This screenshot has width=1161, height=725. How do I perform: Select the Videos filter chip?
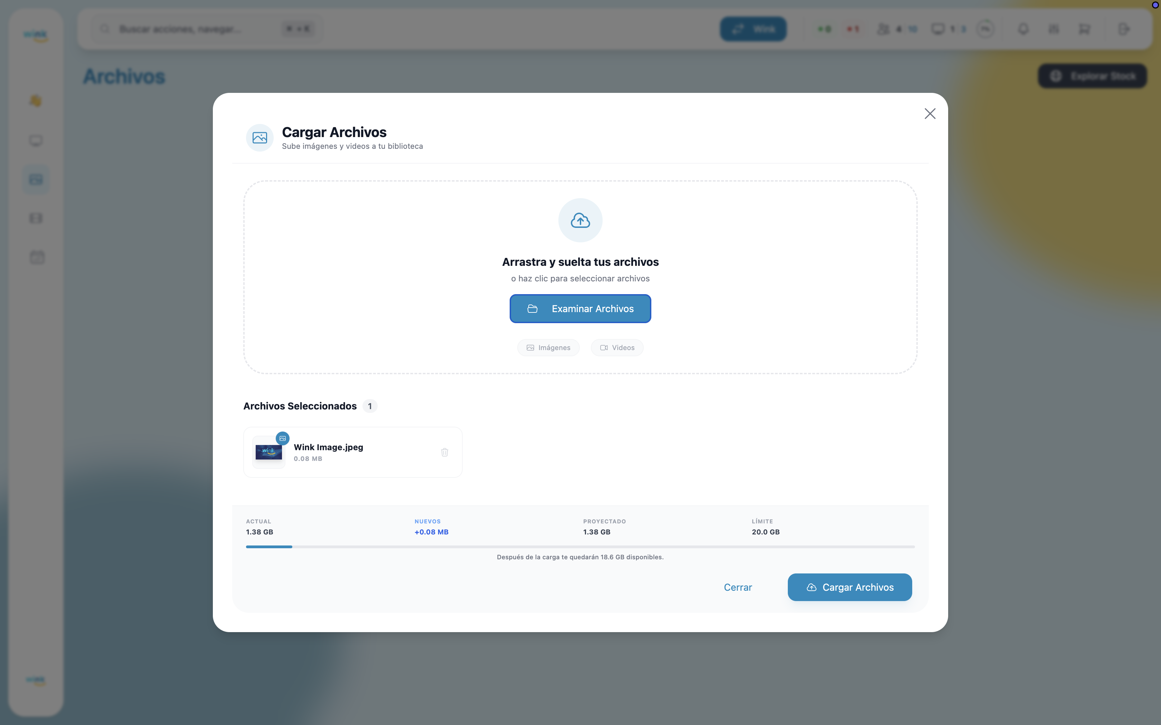coord(617,348)
